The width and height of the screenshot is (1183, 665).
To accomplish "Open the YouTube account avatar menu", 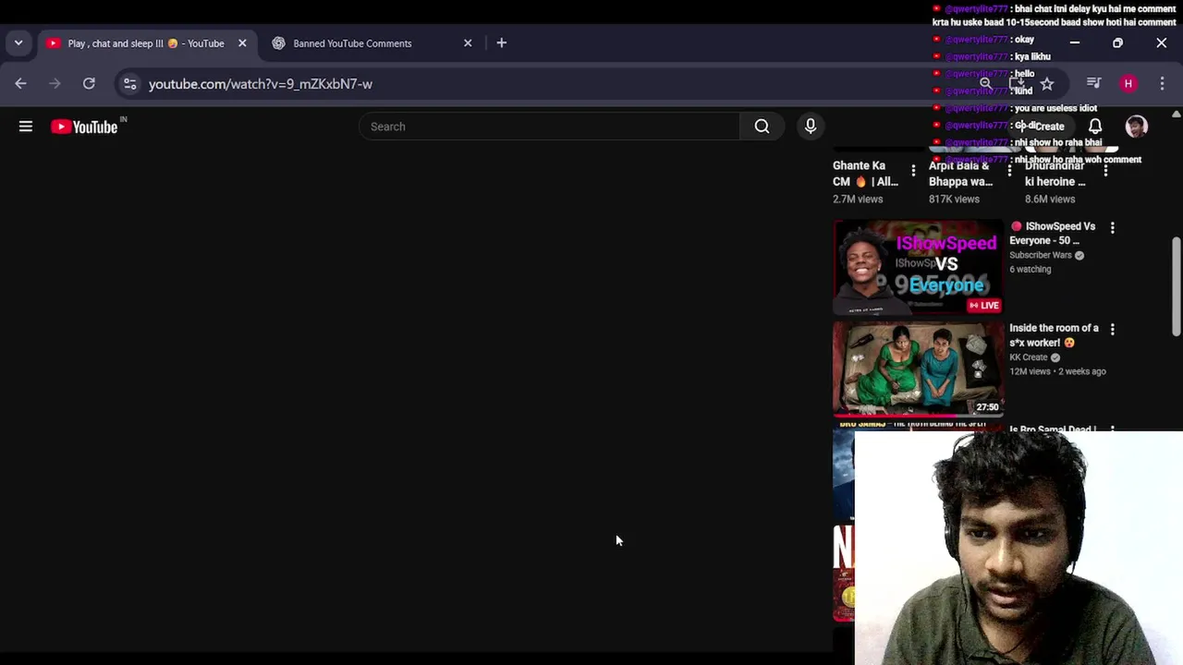I will tap(1137, 127).
